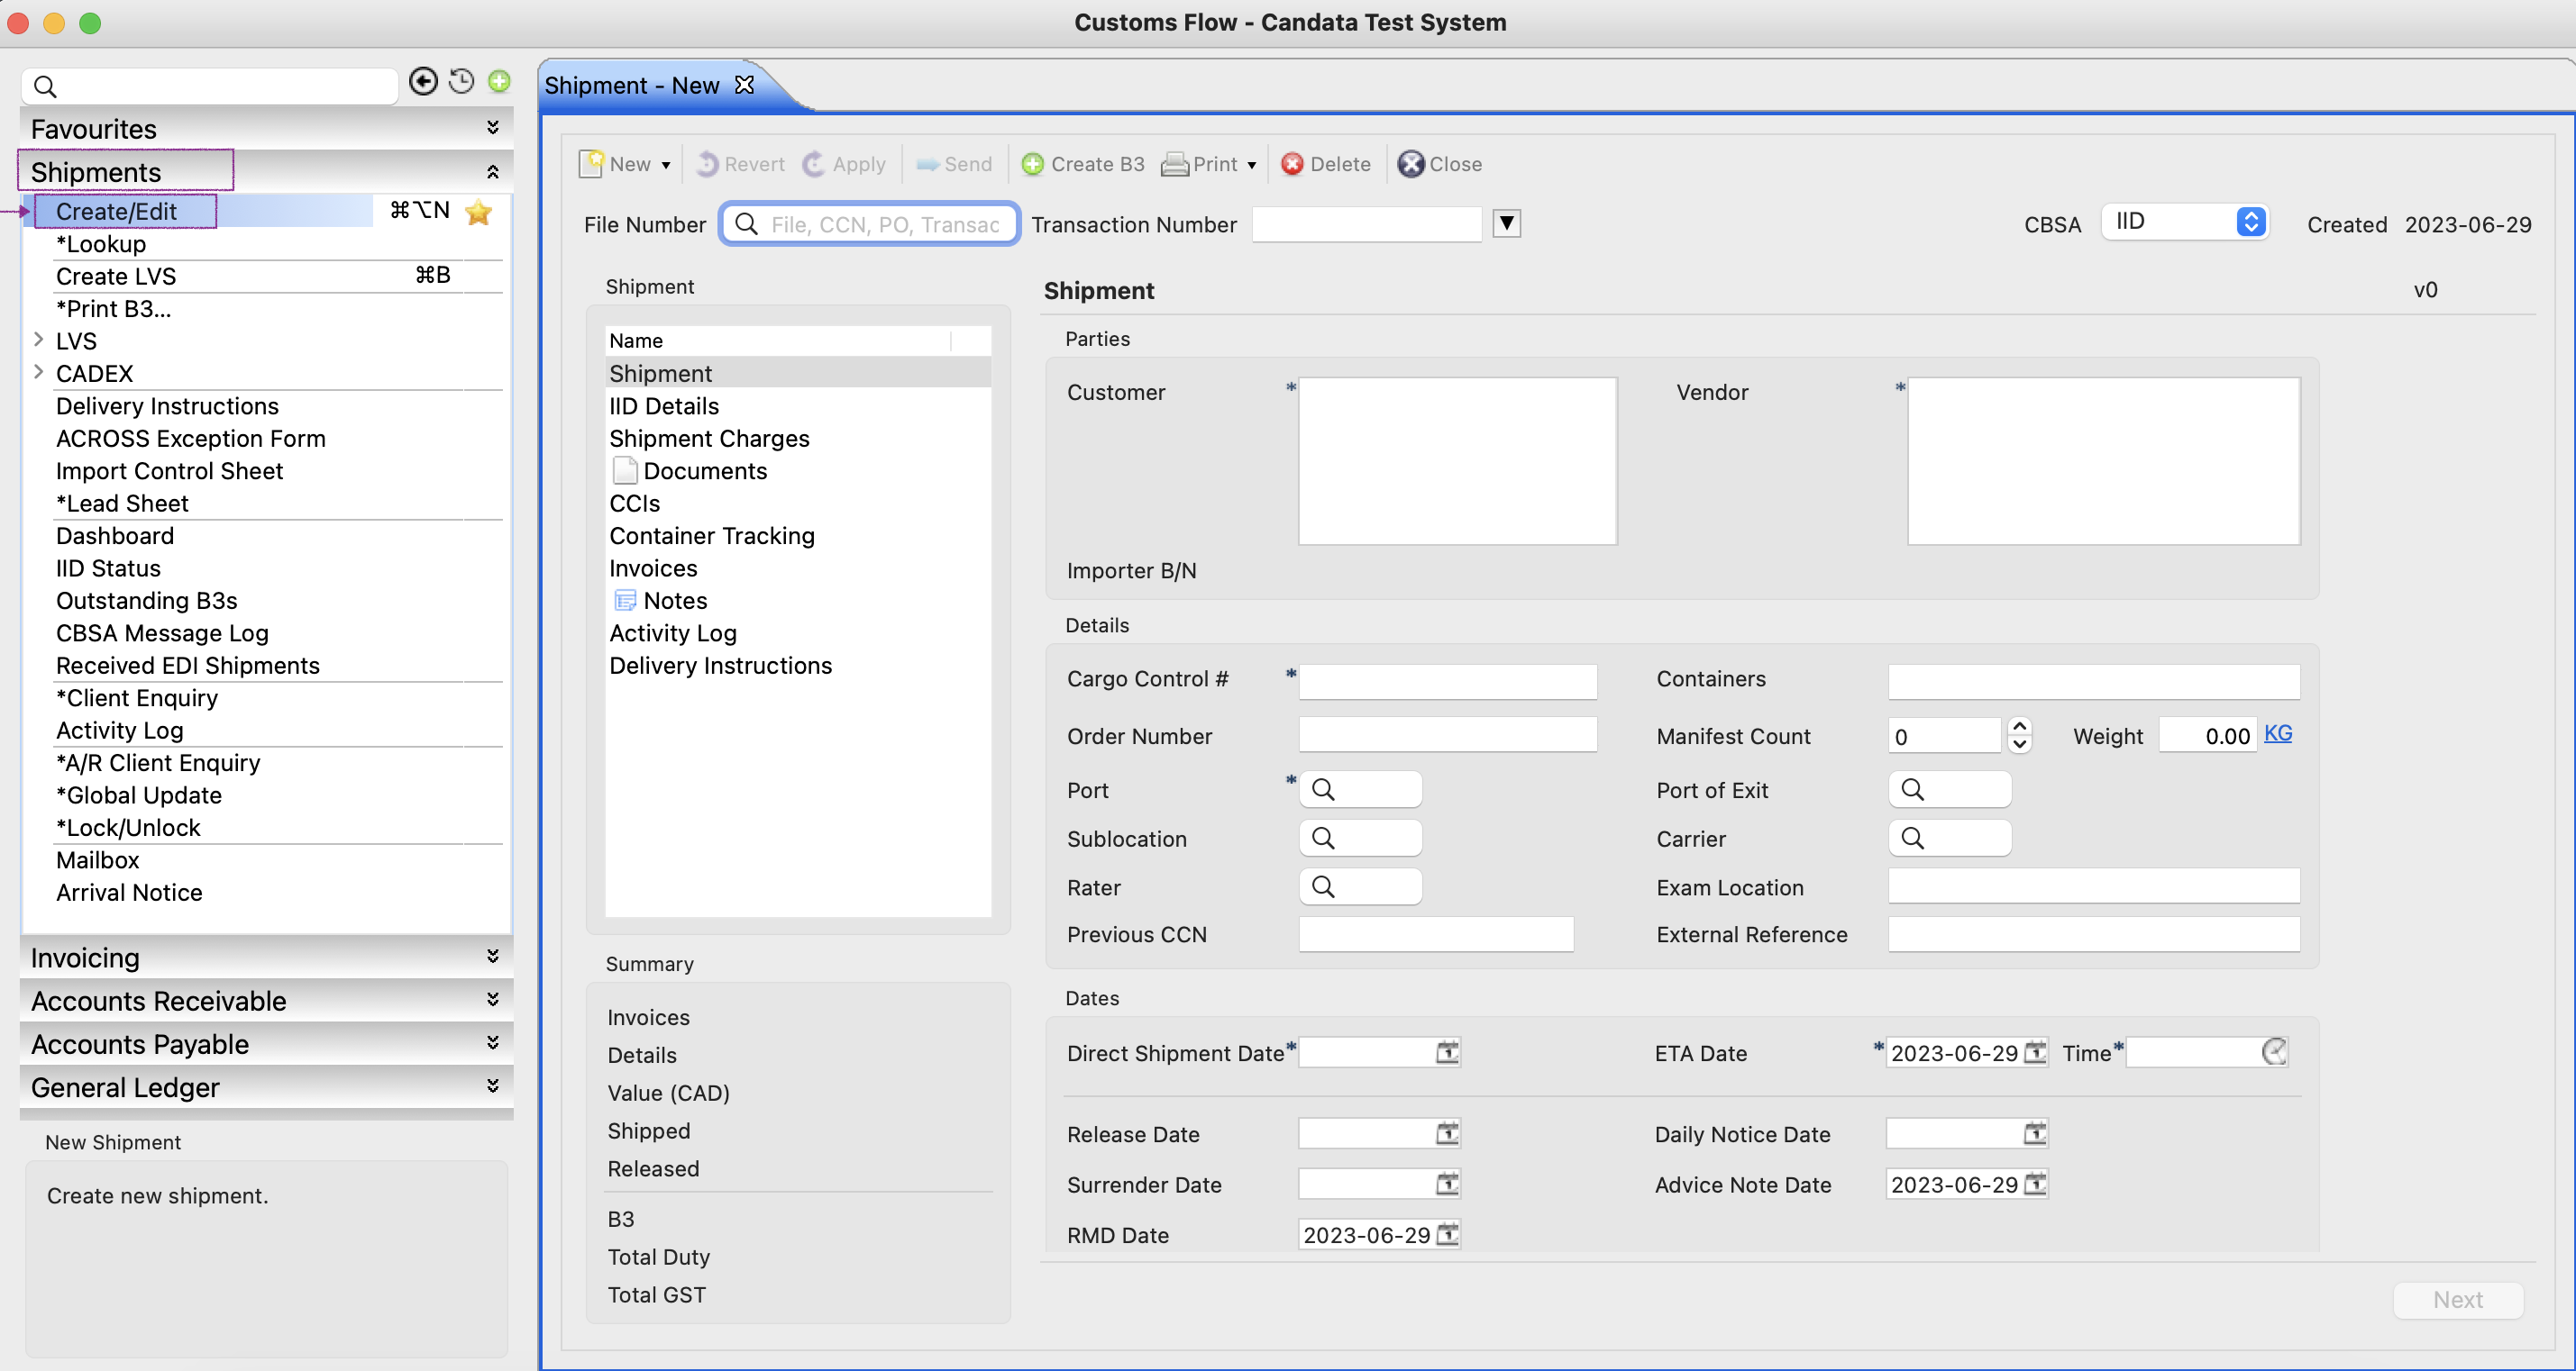Image resolution: width=2576 pixels, height=1371 pixels.
Task: Click the Vendor text area
Action: pos(2103,460)
